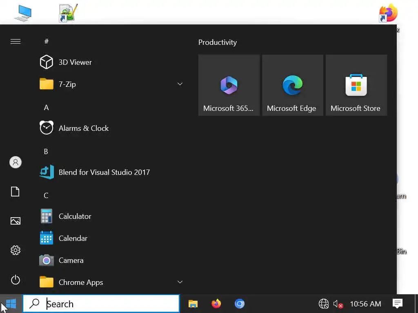Open Chromium browser from taskbar
Image resolution: width=418 pixels, height=313 pixels.
[x=239, y=304]
